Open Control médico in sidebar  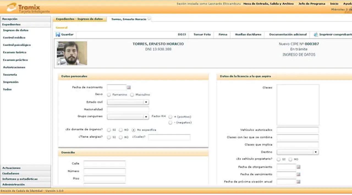pyautogui.click(x=14, y=38)
